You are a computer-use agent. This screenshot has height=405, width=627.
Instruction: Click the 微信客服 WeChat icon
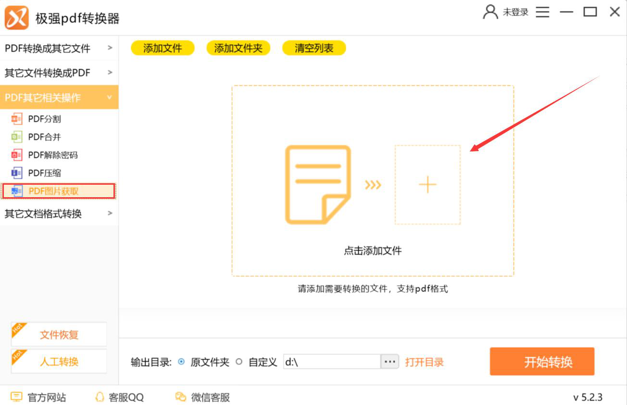[x=181, y=397]
